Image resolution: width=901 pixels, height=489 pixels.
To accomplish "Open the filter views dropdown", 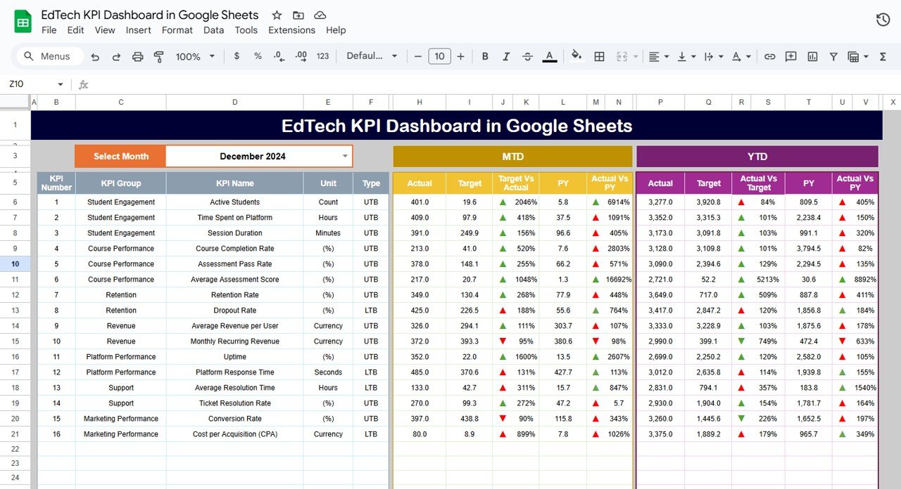I will (858, 56).
